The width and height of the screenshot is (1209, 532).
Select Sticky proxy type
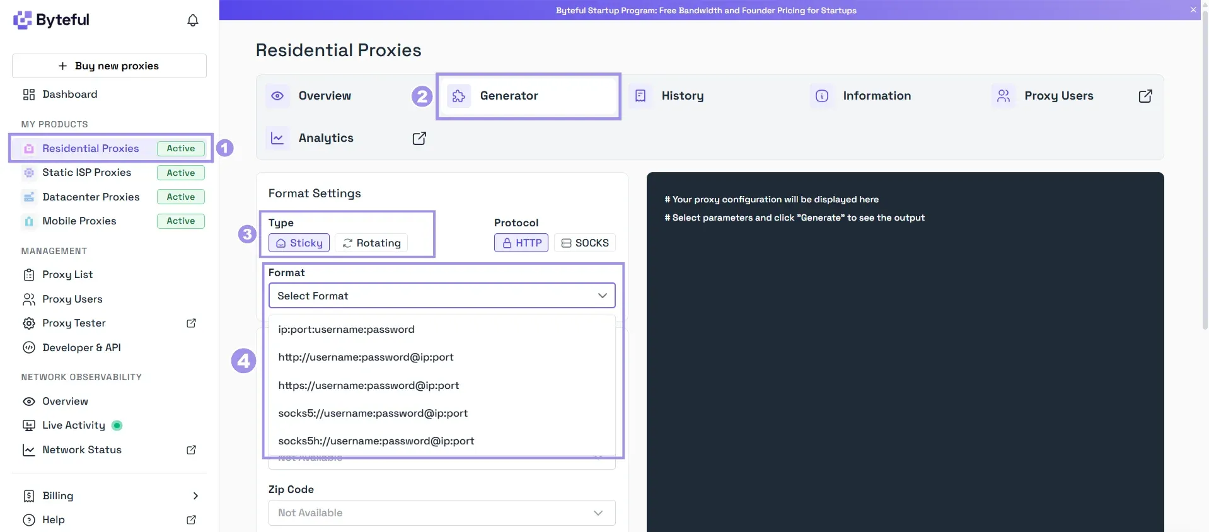299,243
